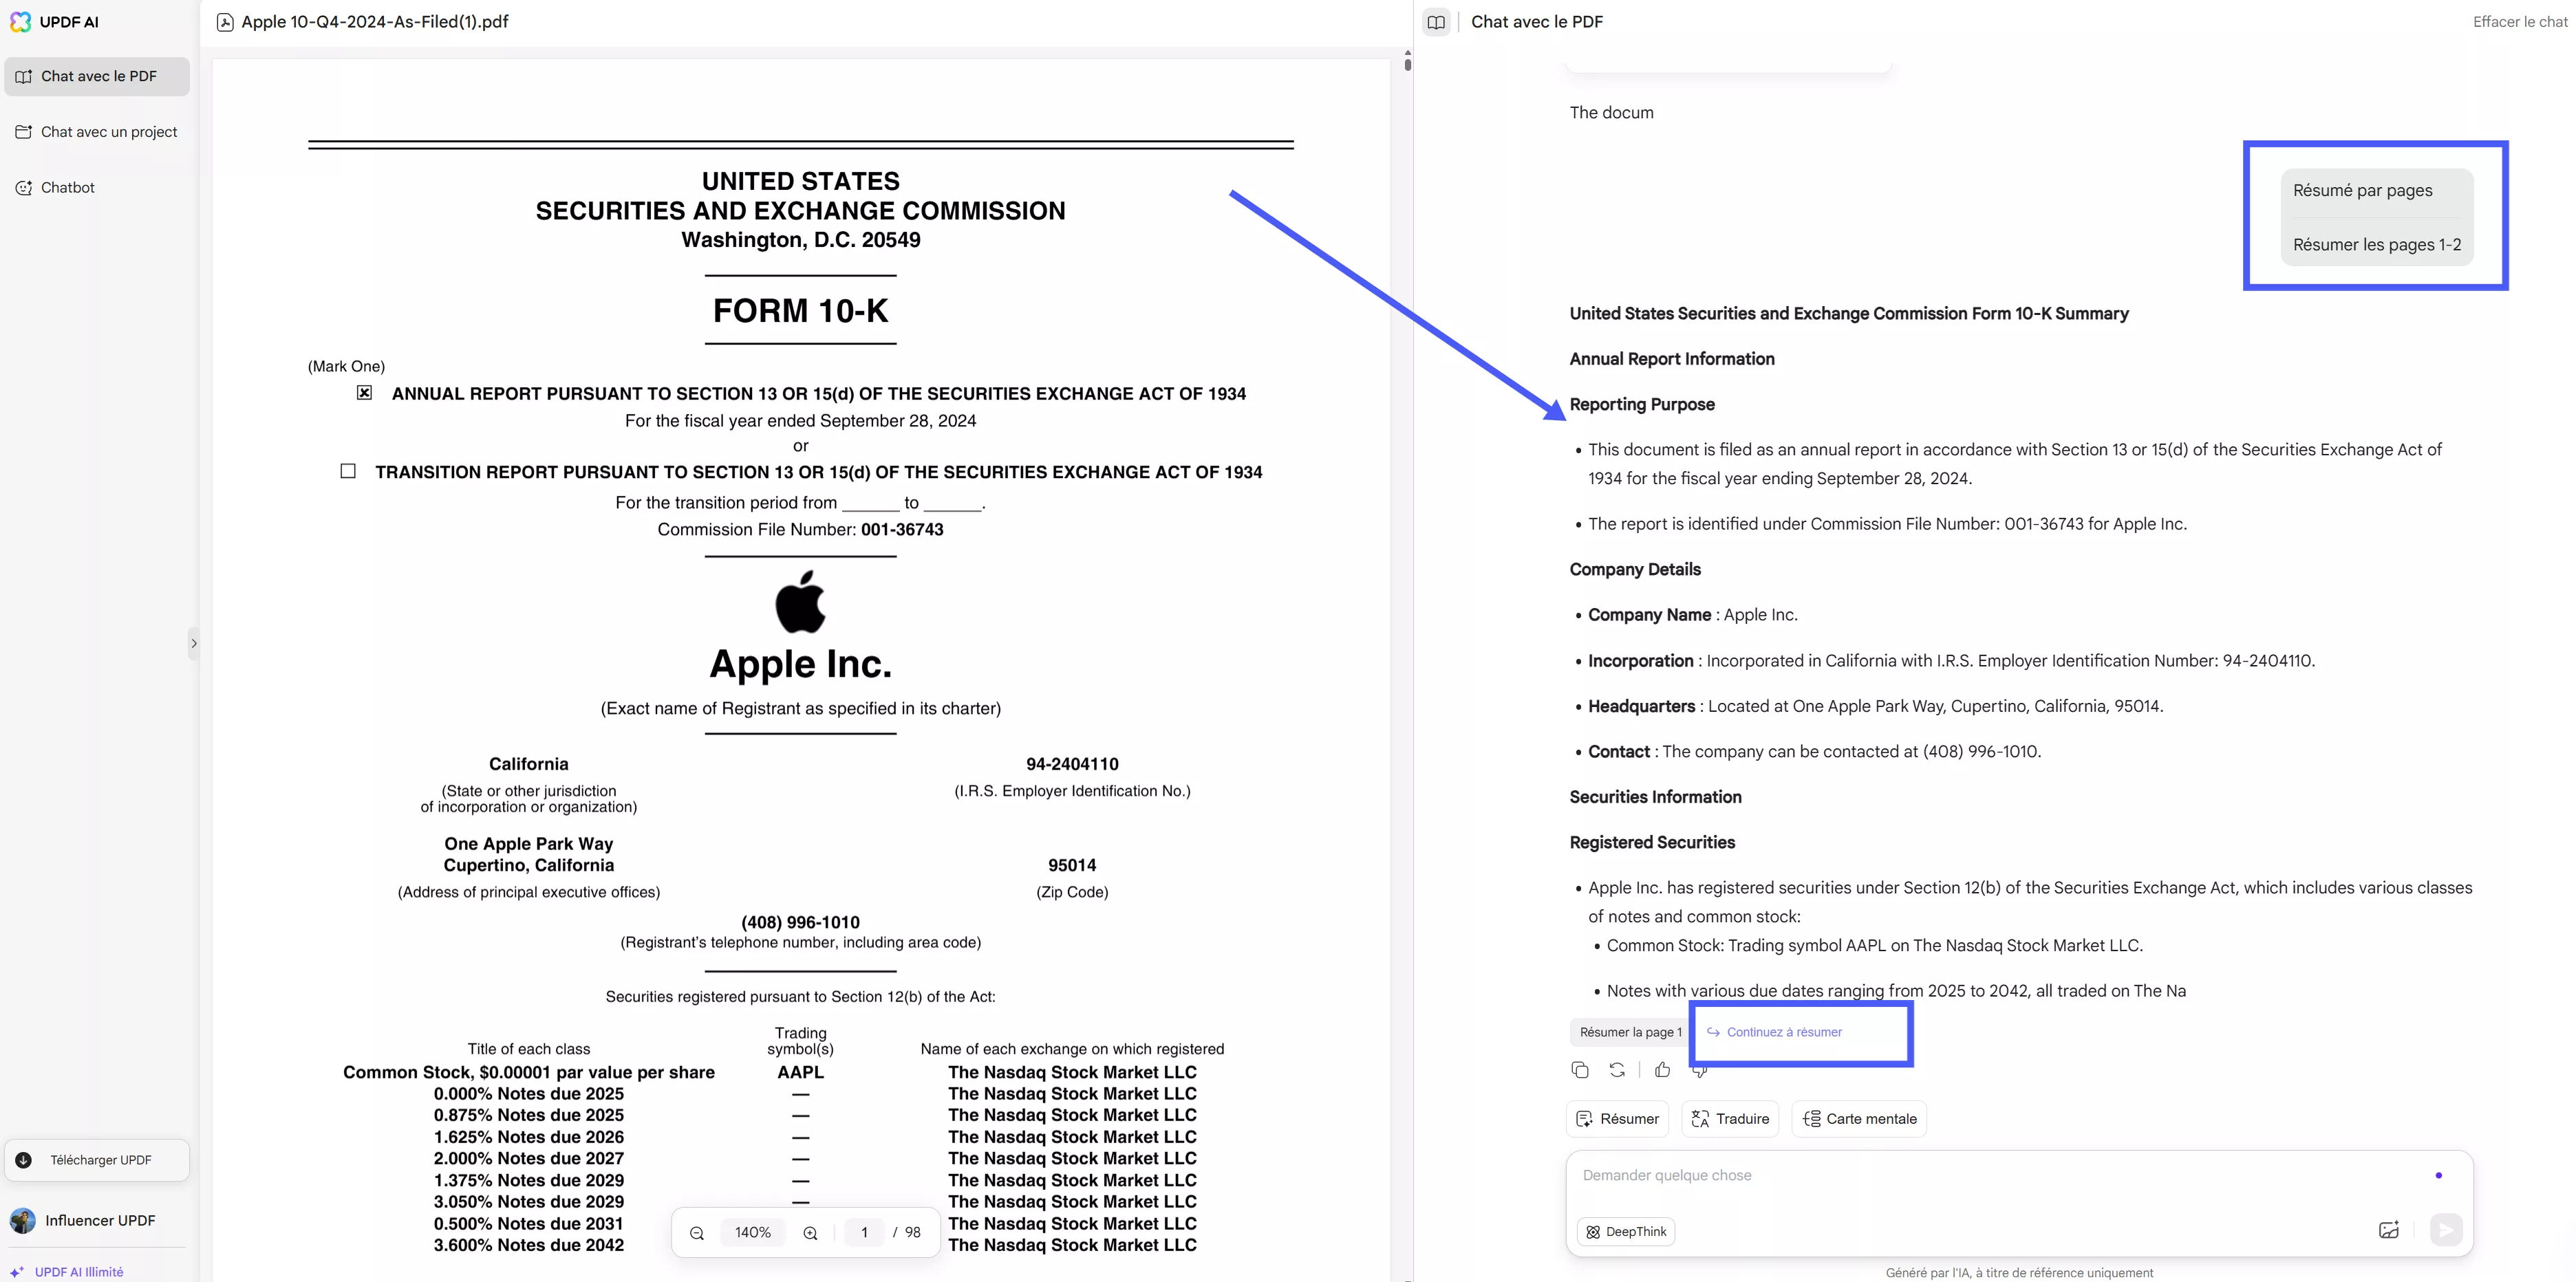Viewport: 2576px width, 1282px height.
Task: Click the image upload icon in chat box
Action: [x=2388, y=1230]
